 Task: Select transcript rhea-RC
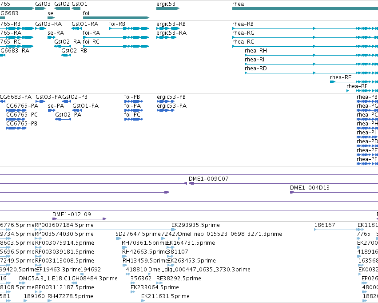tap(305, 46)
